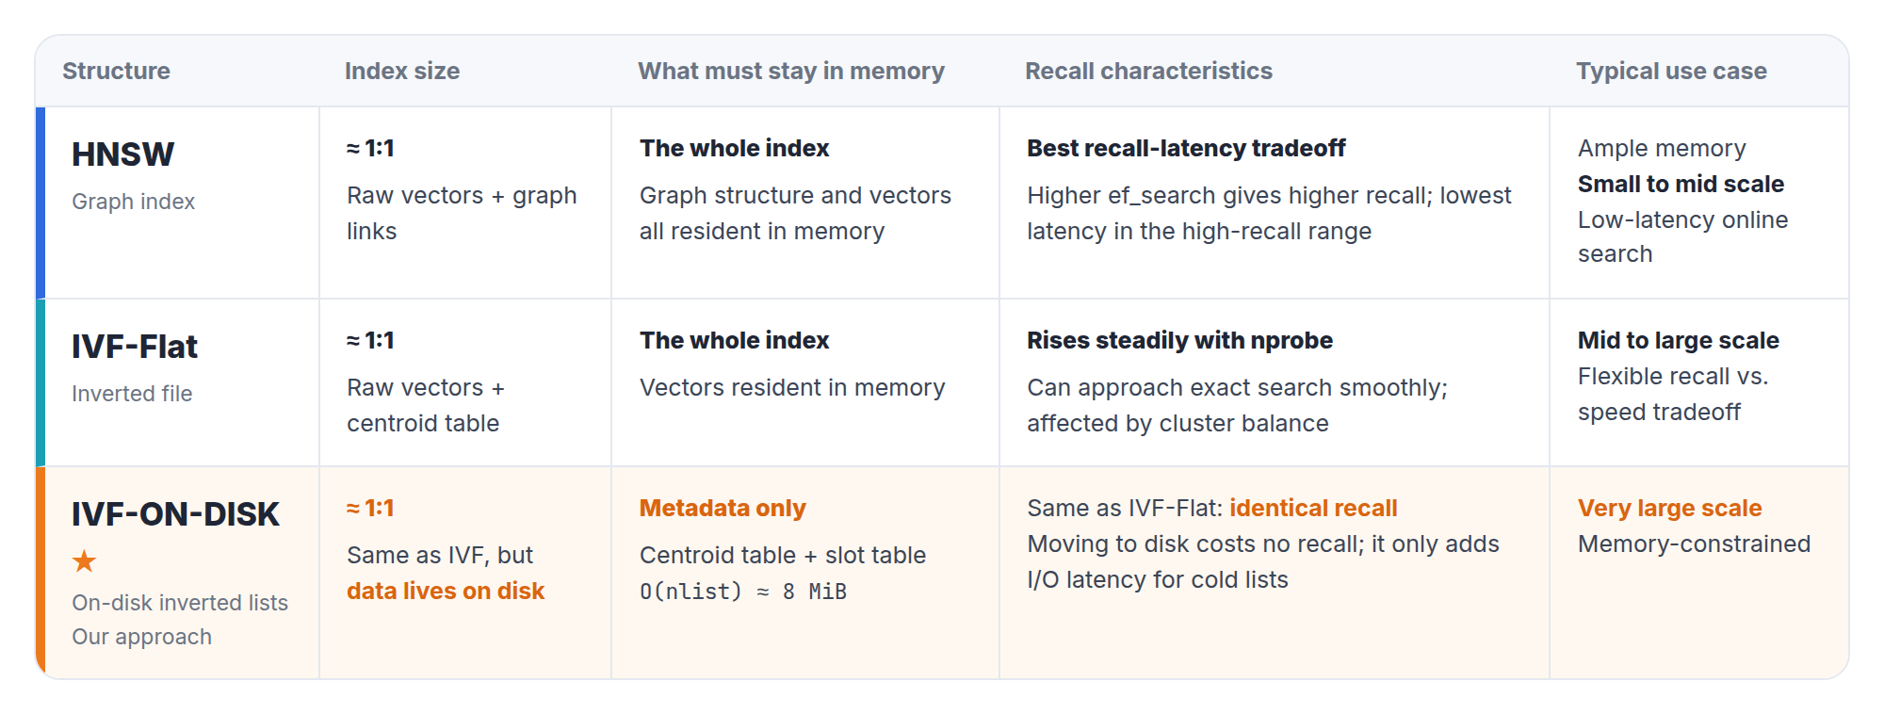This screenshot has width=1884, height=714.
Task: Click the orange star icon under IVF-ON-DISK
Action: [84, 561]
